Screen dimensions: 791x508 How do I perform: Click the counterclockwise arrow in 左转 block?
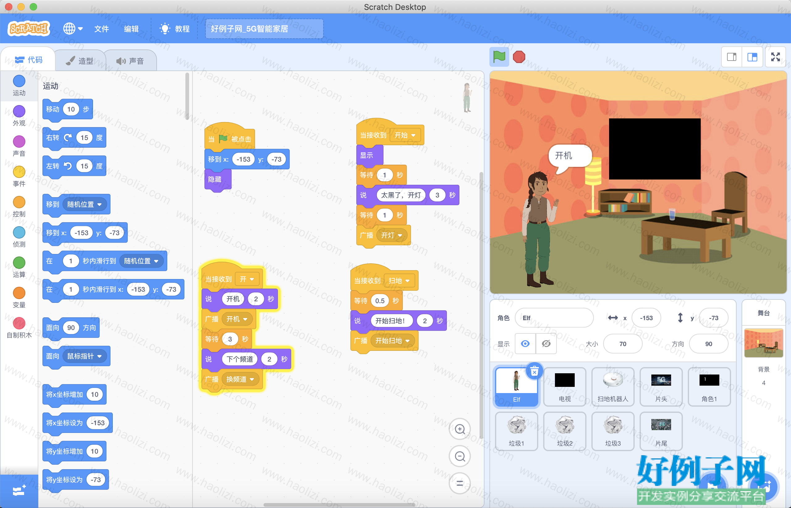68,166
